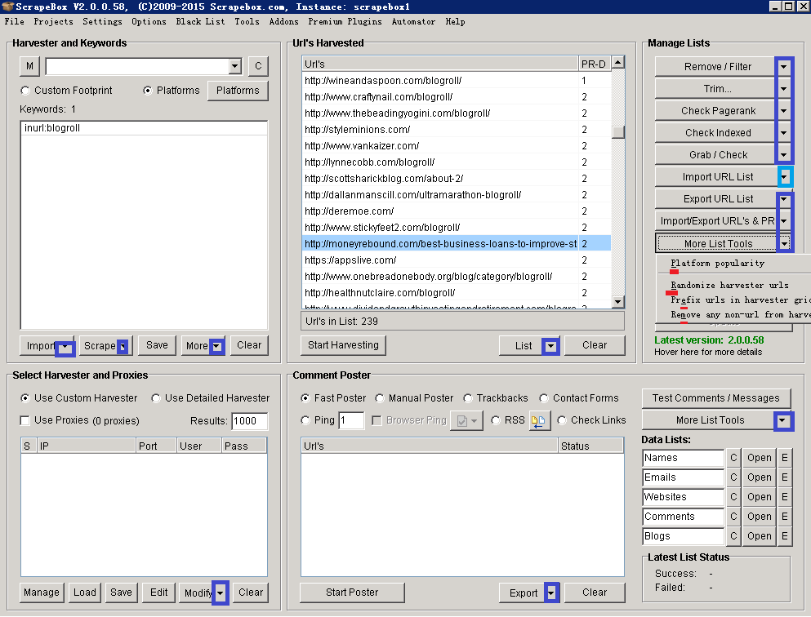Click the E button next to Comments
811x617 pixels.
[785, 517]
